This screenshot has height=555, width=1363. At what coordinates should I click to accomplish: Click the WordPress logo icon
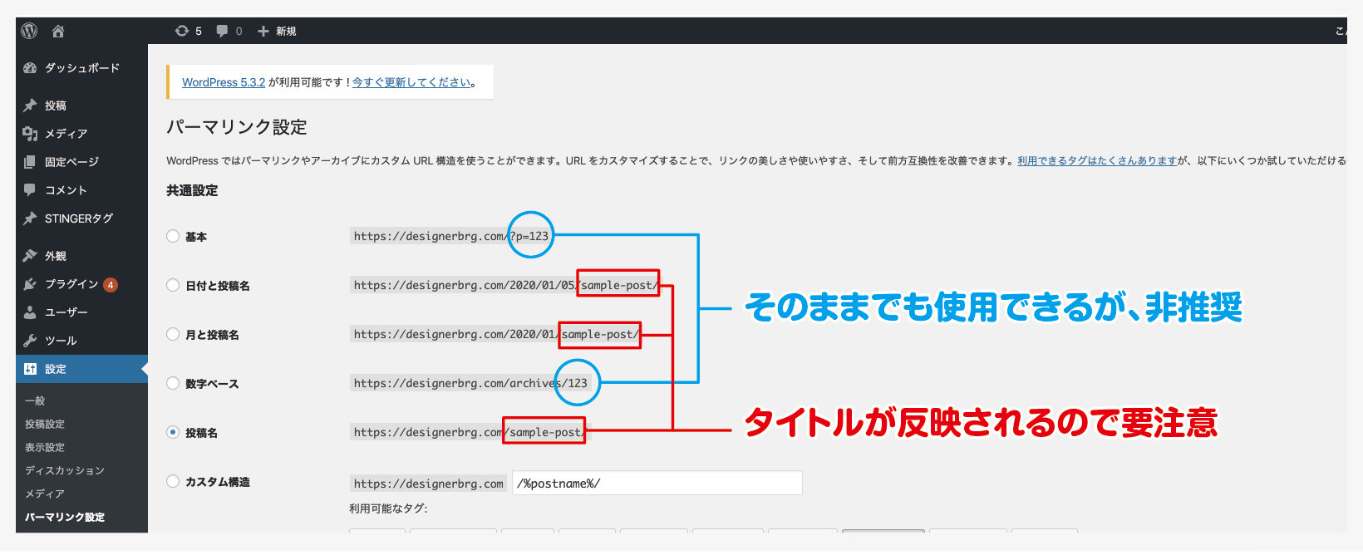tap(30, 31)
